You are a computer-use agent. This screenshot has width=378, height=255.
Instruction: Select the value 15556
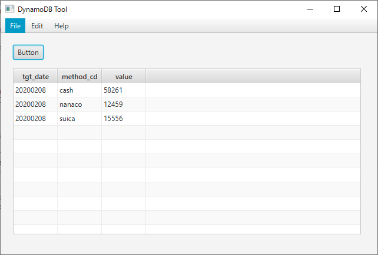pyautogui.click(x=124, y=119)
